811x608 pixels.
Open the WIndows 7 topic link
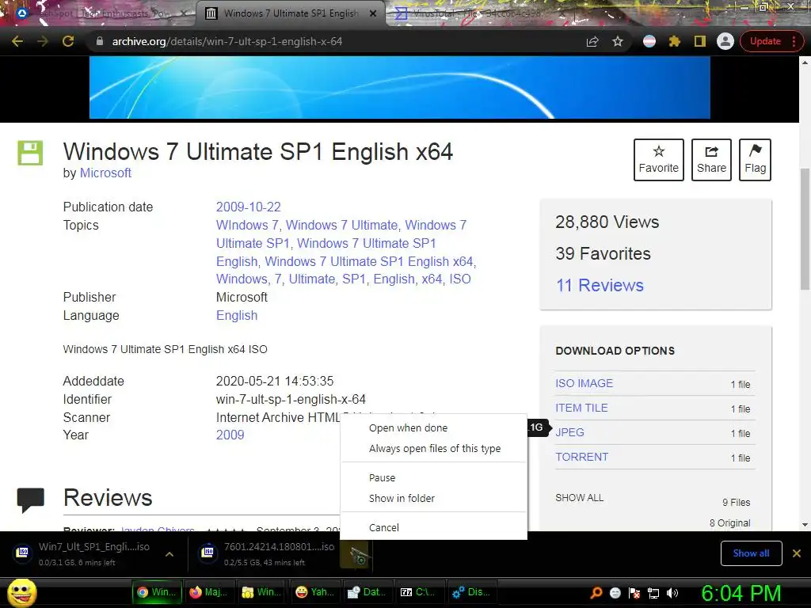[x=247, y=225]
